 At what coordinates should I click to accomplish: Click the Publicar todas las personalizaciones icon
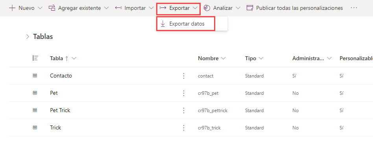click(x=250, y=8)
